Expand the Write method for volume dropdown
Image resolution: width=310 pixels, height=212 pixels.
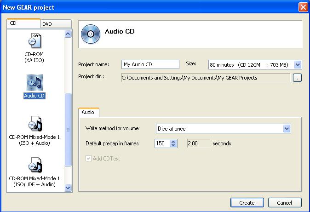pyautogui.click(x=287, y=129)
